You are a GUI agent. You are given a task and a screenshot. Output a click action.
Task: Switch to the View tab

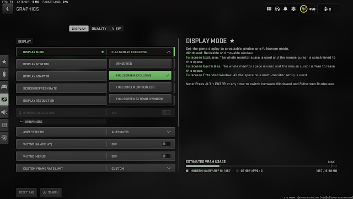(x=116, y=29)
